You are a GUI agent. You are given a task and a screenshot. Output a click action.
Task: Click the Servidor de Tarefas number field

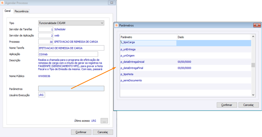(x=46, y=29)
